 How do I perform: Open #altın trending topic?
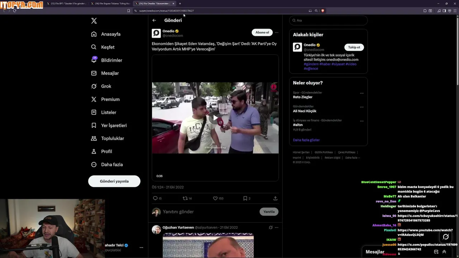[x=298, y=125]
